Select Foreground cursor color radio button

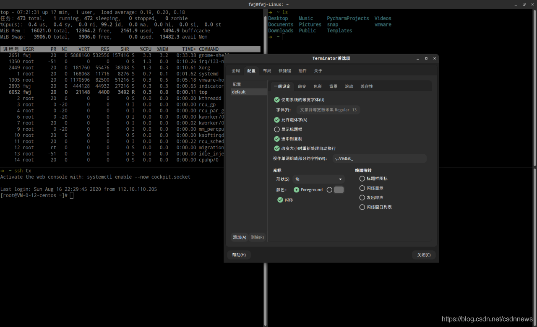pos(297,190)
